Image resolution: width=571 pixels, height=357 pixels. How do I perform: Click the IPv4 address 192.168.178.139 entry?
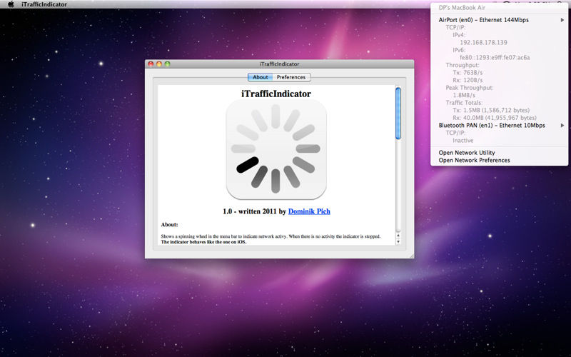coord(482,42)
